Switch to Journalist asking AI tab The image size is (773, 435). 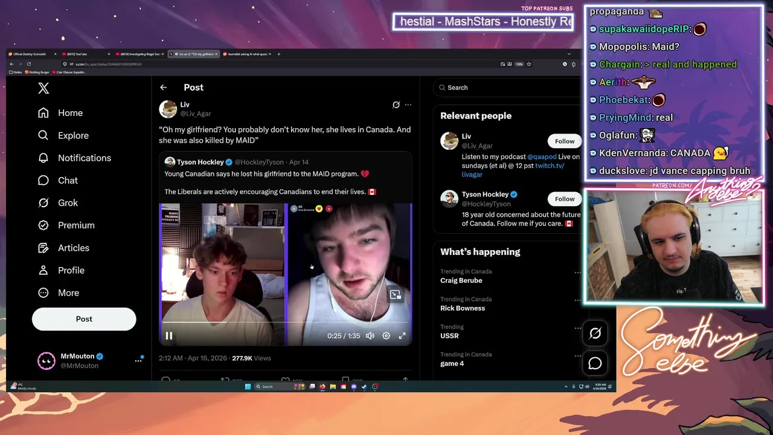[247, 54]
